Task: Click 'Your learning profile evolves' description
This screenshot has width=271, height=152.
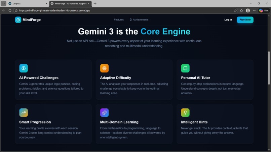Action: click(50, 133)
